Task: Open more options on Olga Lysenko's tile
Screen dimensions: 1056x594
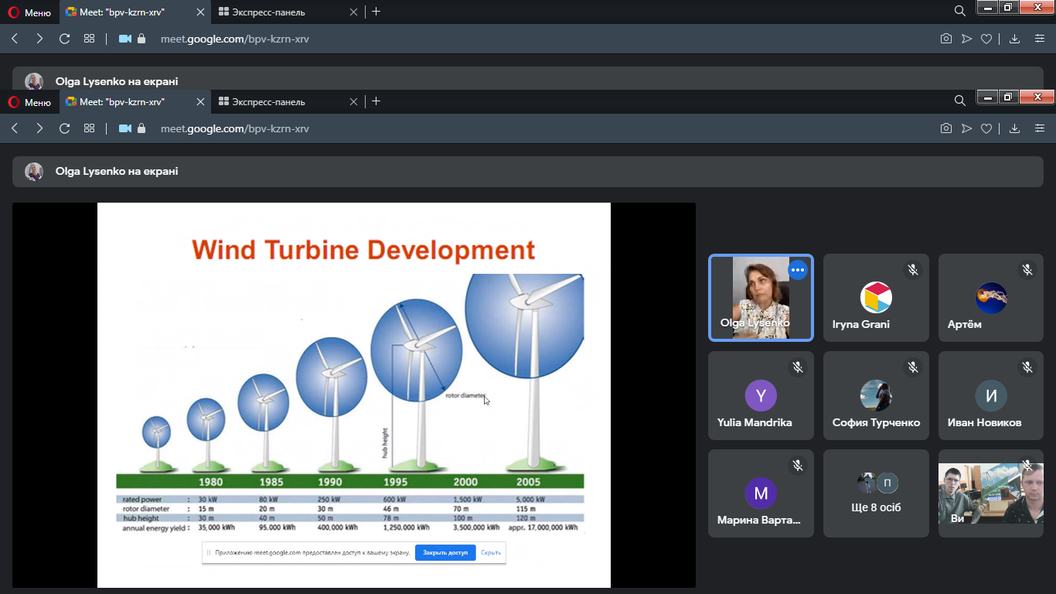Action: 798,270
